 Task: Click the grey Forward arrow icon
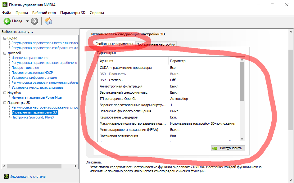click(34, 21)
